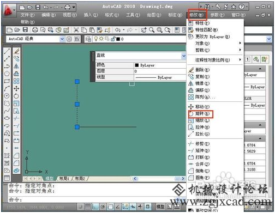Toggle polar tracking in status bar
Viewport: 275px width, 213px height.
103,206
